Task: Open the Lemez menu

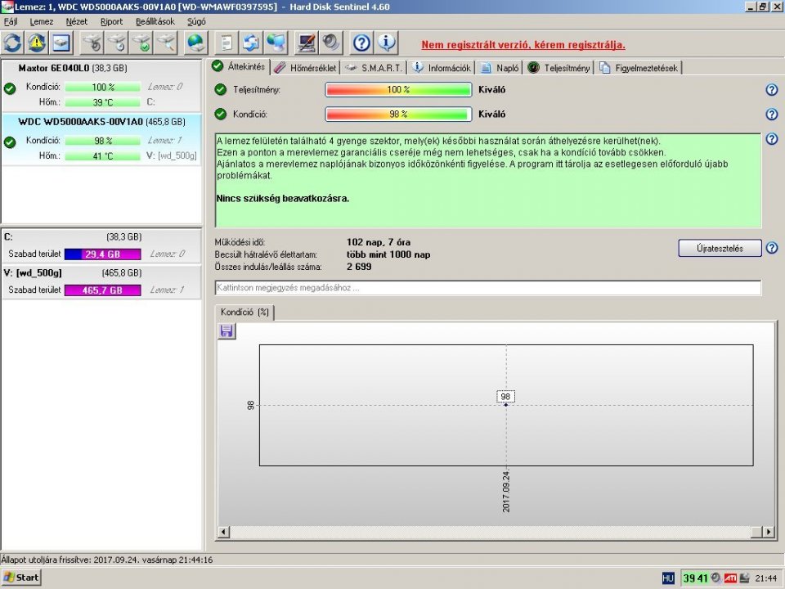Action: [x=42, y=21]
